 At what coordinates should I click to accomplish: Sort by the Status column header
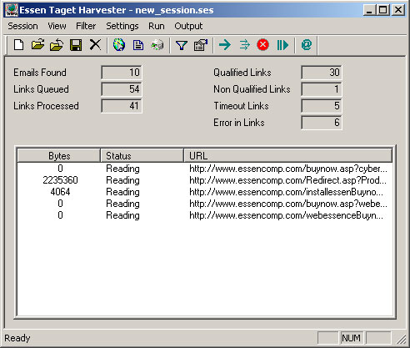pos(142,155)
